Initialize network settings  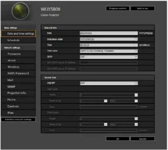18,119
